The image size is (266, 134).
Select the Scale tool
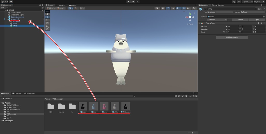coord(47,23)
